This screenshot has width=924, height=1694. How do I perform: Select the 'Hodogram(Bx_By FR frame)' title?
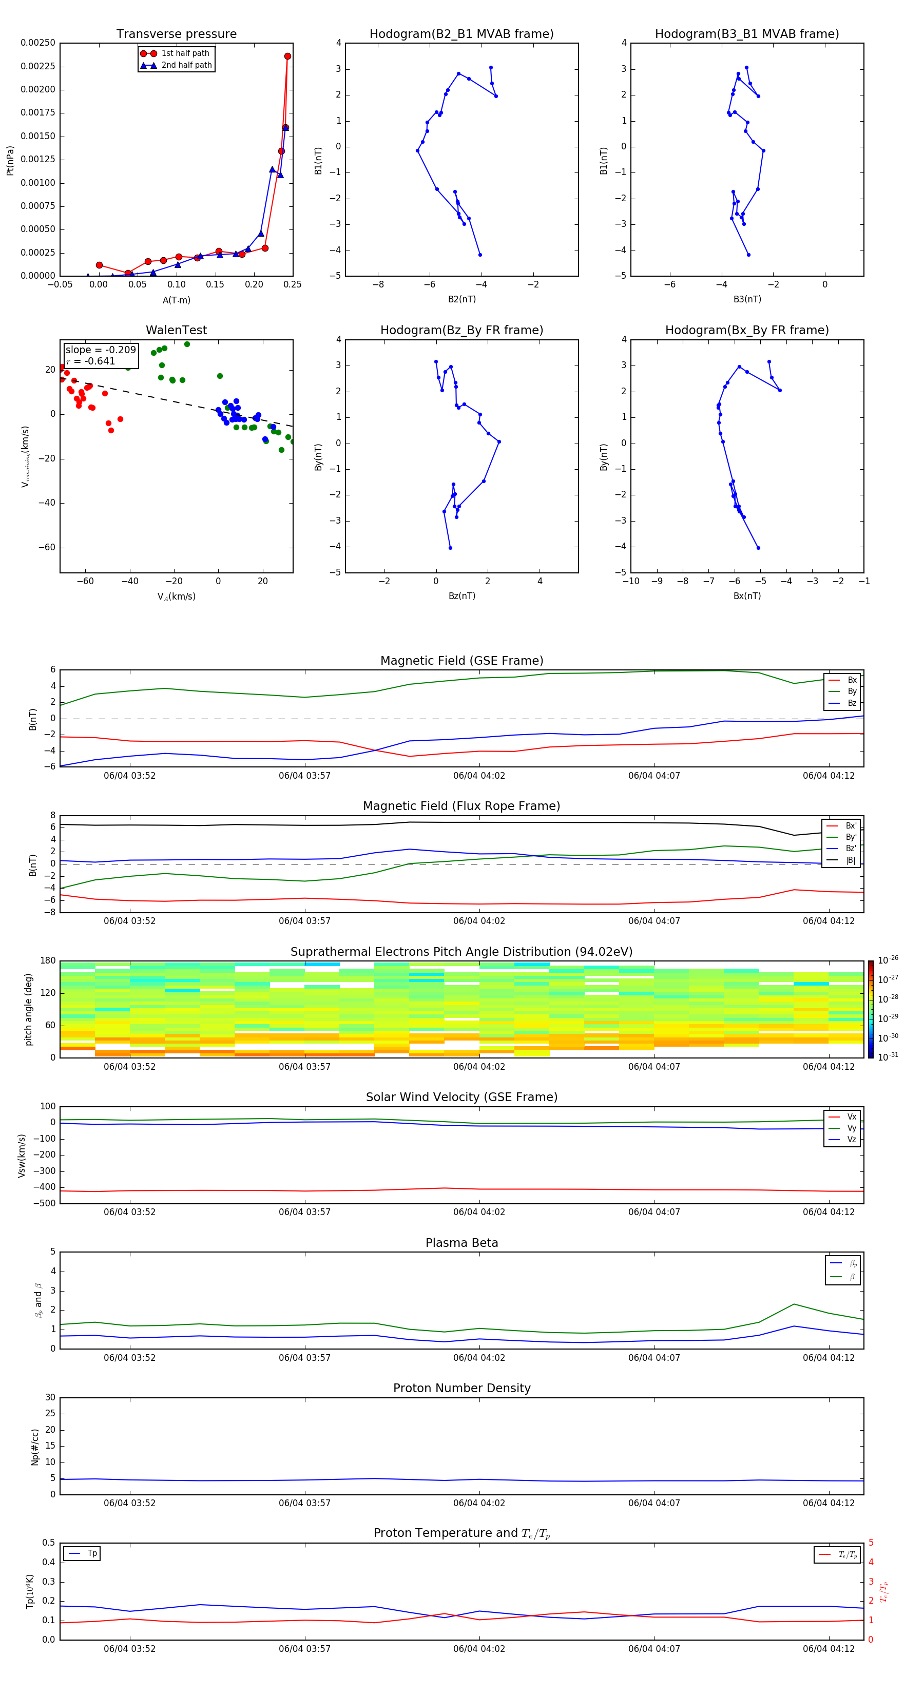(747, 330)
